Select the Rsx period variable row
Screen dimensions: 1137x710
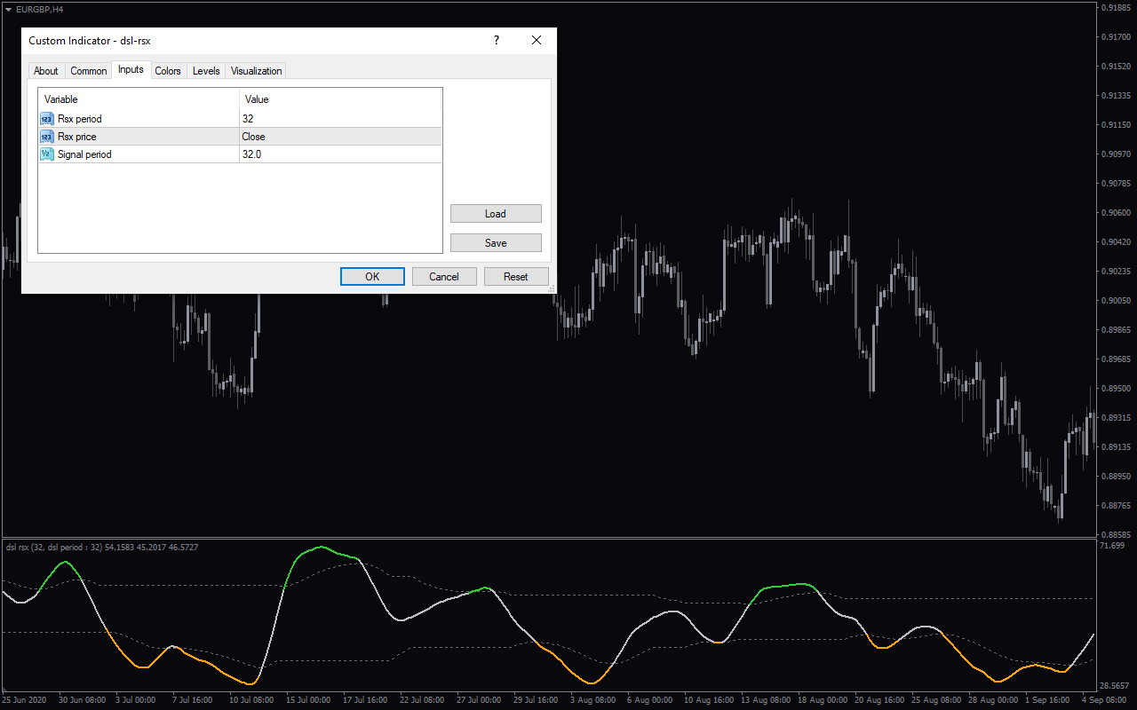240,119
